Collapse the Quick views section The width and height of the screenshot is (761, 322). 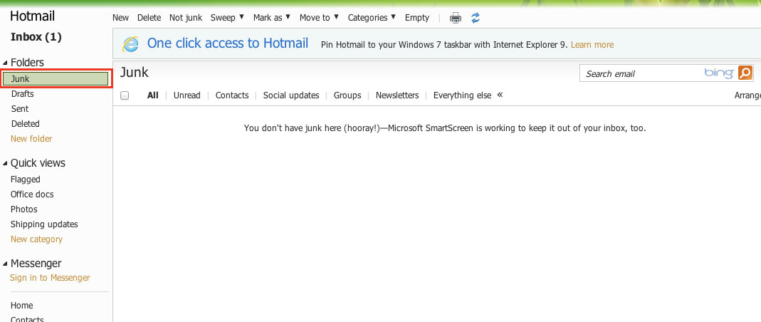(x=6, y=164)
